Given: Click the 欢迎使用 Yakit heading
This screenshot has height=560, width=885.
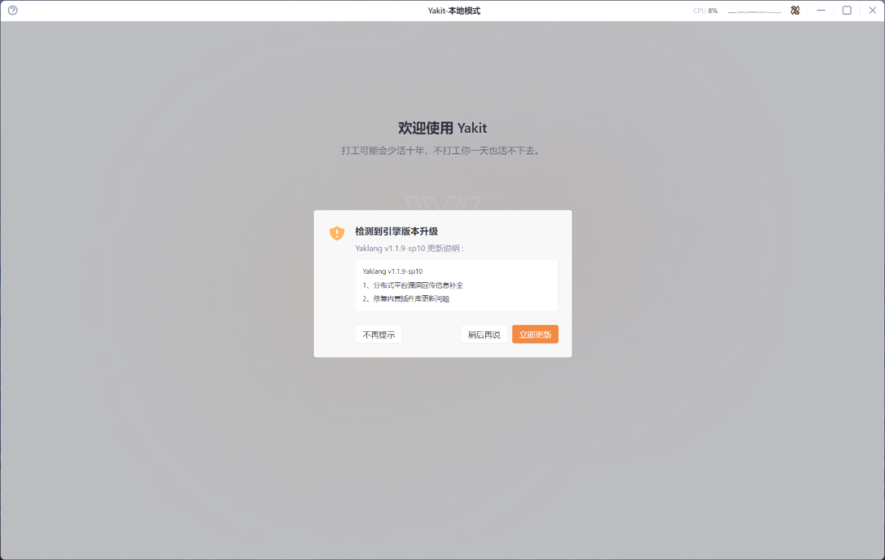Looking at the screenshot, I should point(442,128).
